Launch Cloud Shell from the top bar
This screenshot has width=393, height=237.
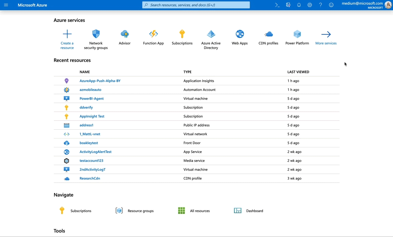[277, 5]
